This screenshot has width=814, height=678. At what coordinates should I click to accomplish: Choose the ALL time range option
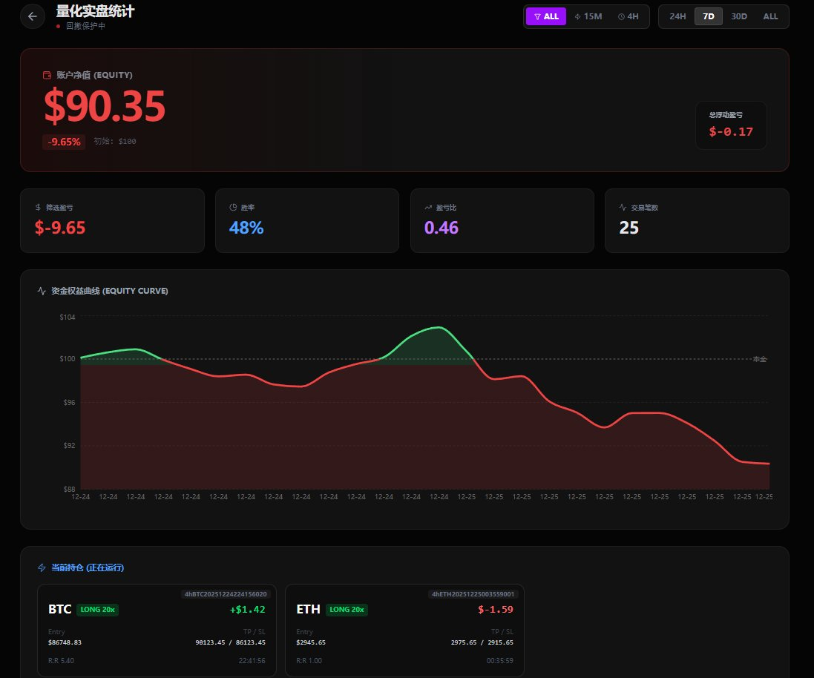(770, 16)
